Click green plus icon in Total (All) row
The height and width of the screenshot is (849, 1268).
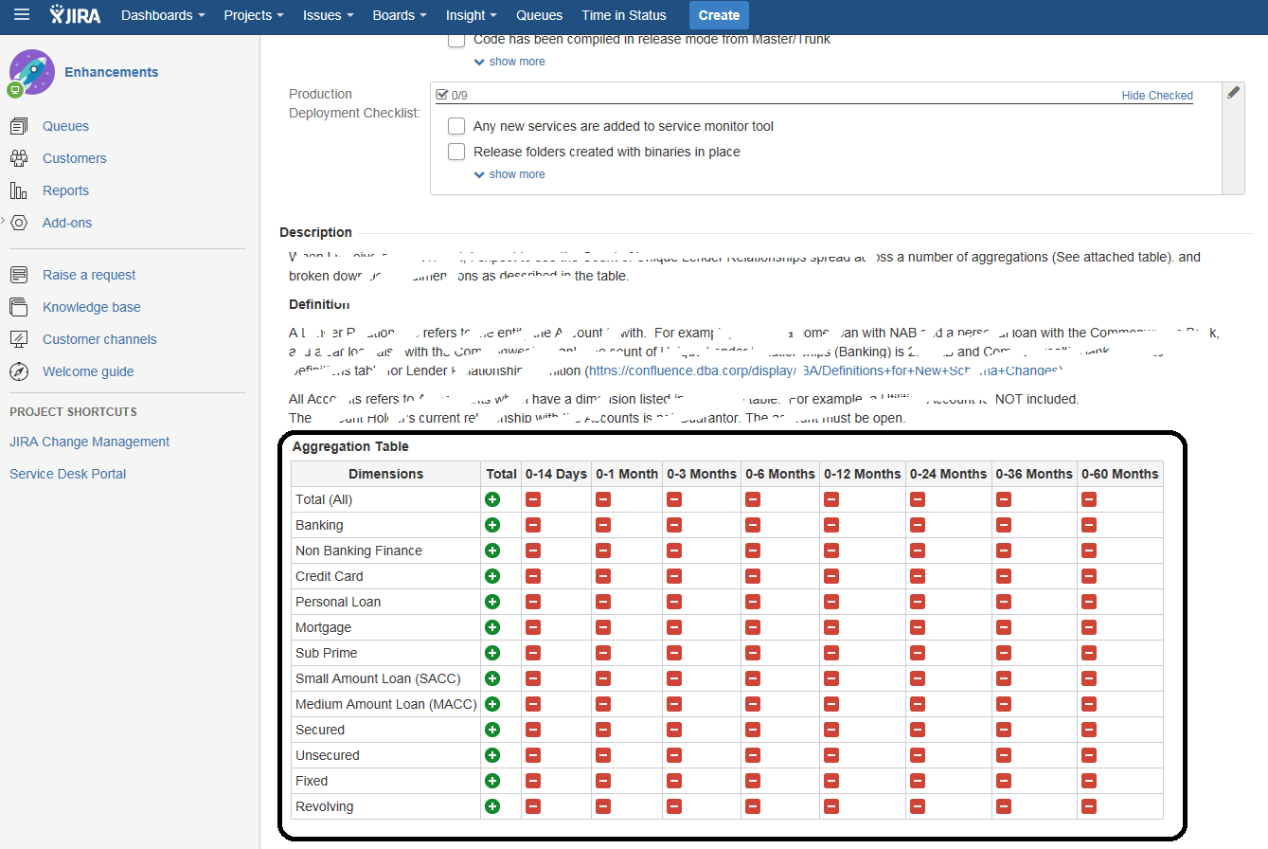pos(491,499)
